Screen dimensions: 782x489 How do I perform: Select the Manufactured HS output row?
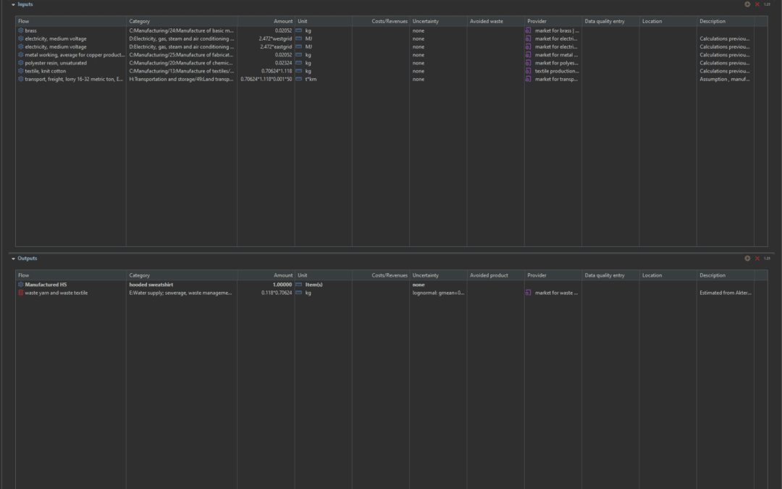pyautogui.click(x=46, y=285)
